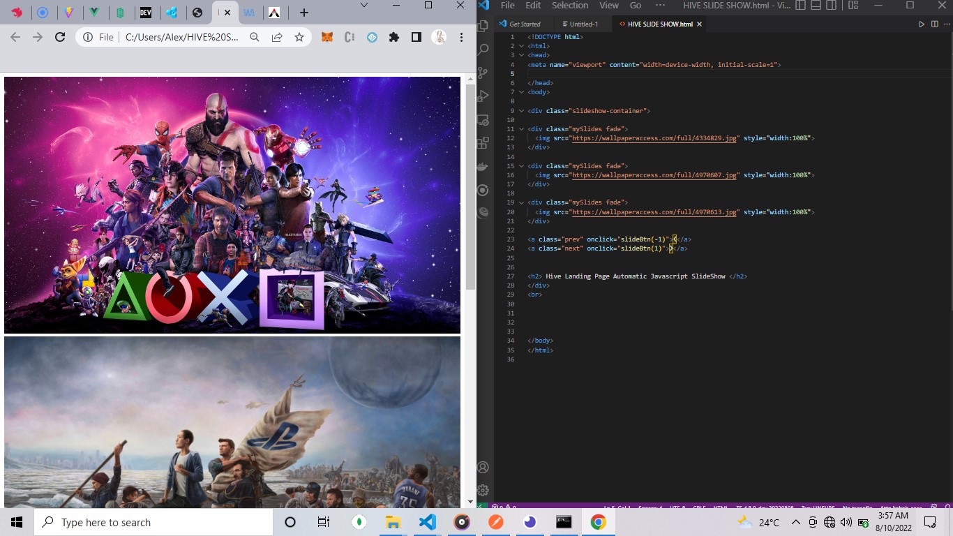Open the Search view in VS Code

pos(483,50)
